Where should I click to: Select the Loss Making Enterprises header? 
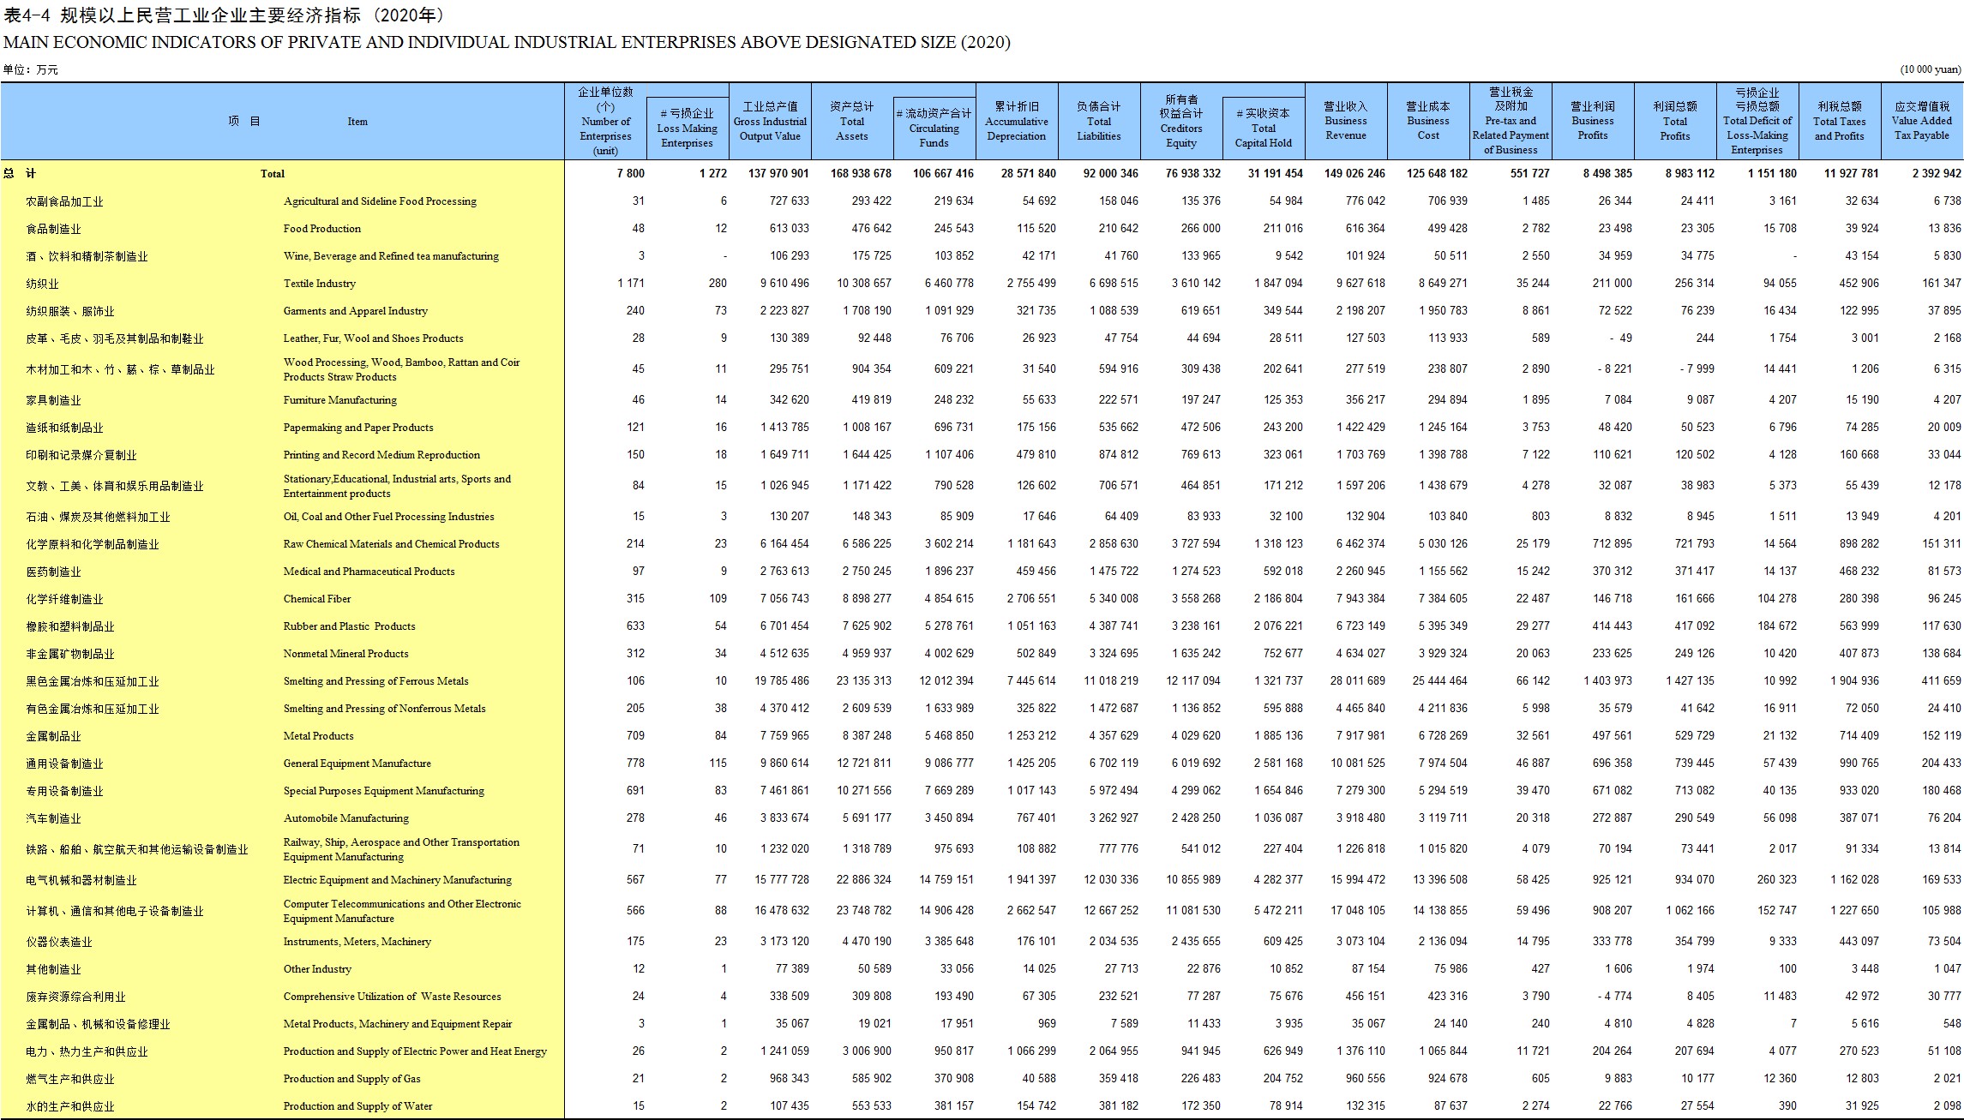[x=687, y=128]
